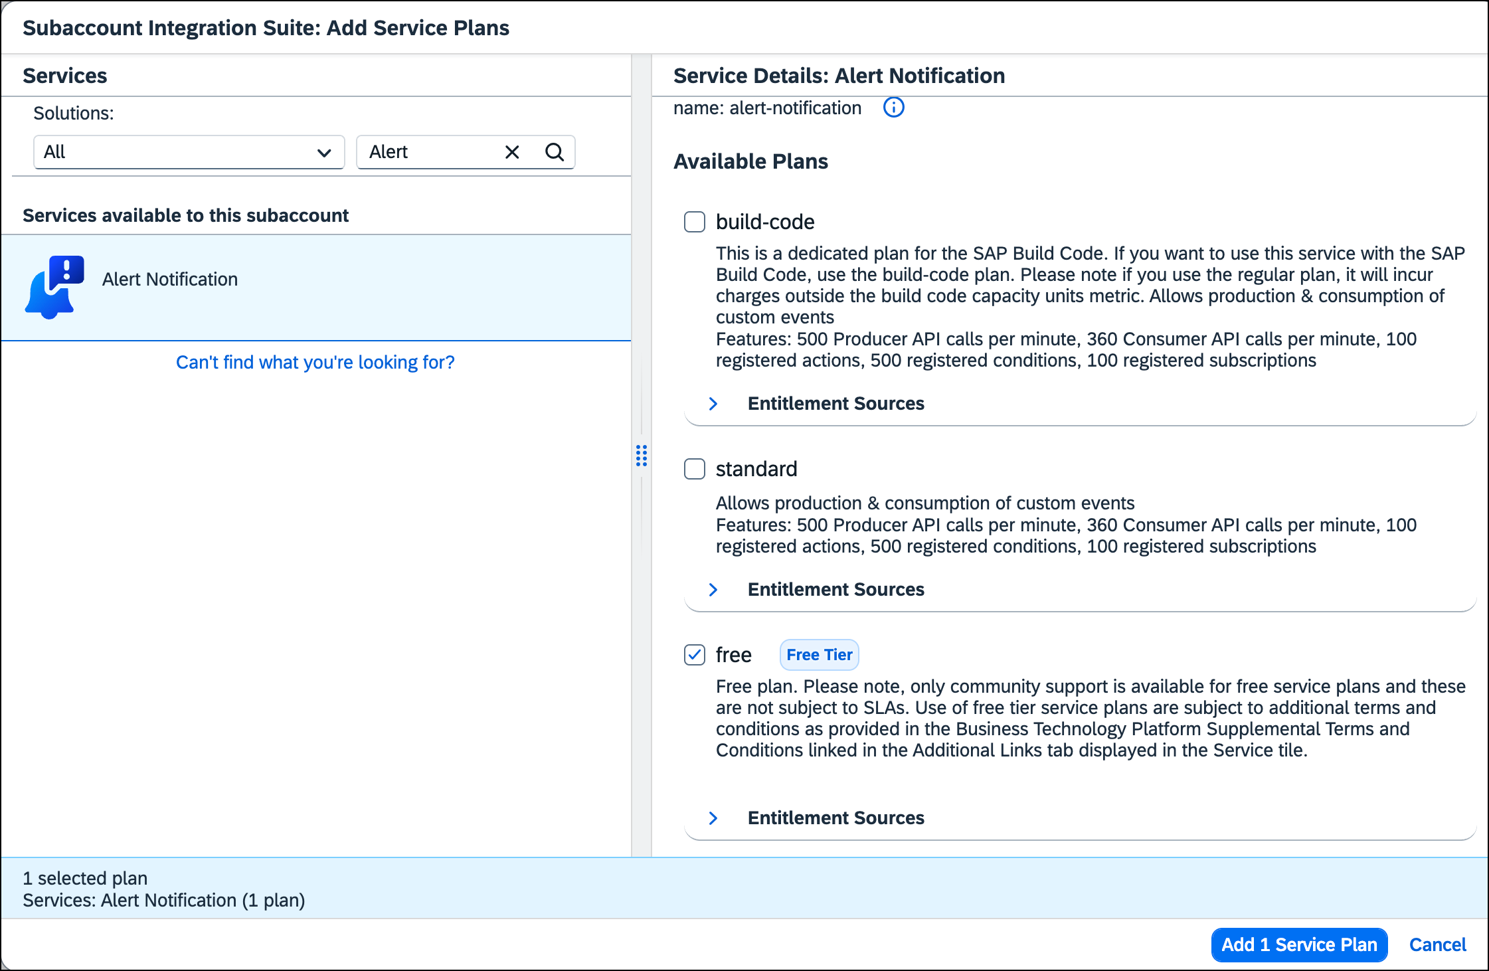1489x971 pixels.
Task: Uncheck the free plan checkbox
Action: 695,655
